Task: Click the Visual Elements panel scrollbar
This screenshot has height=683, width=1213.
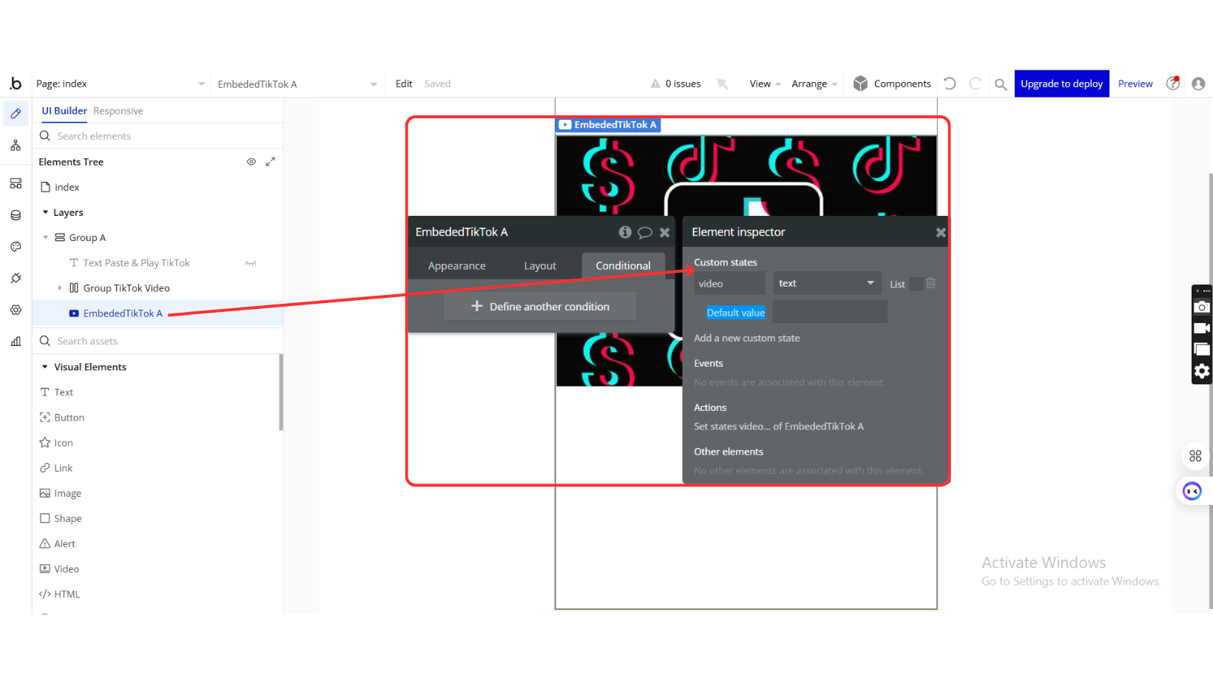Action: (281, 392)
